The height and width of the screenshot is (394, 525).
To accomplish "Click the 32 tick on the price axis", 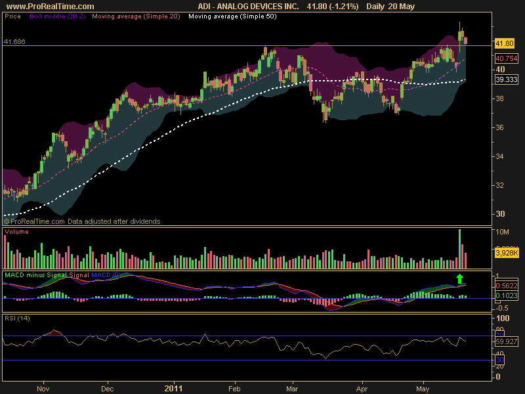I will point(499,185).
